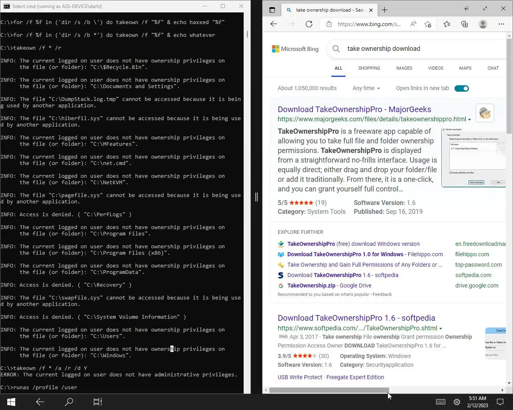Open the TakeOwnershipPro screenshot thumbnail
The width and height of the screenshot is (513, 410).
(474, 157)
